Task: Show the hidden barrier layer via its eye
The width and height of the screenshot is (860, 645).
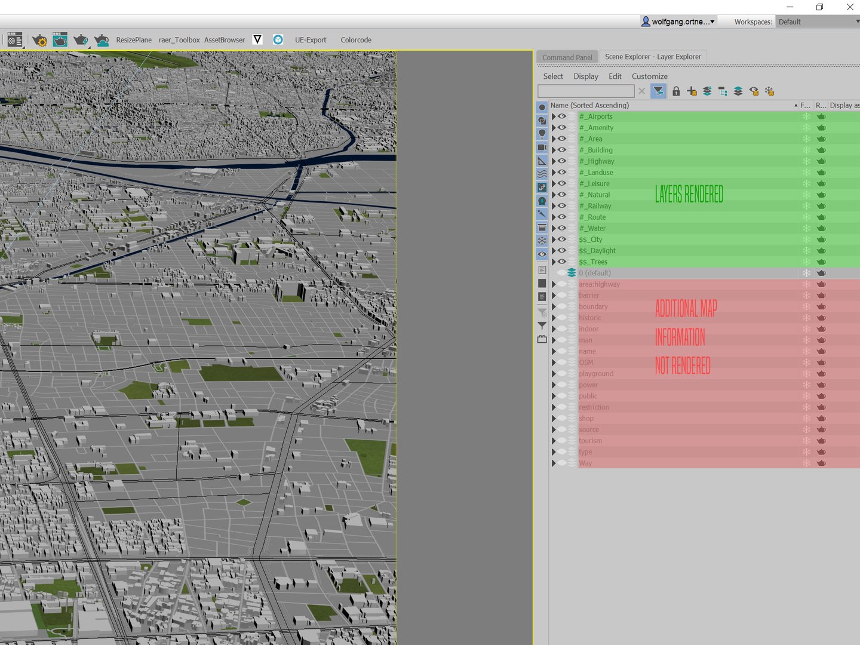Action: (562, 295)
